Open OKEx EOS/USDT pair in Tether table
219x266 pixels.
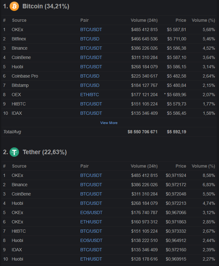(x=91, y=212)
